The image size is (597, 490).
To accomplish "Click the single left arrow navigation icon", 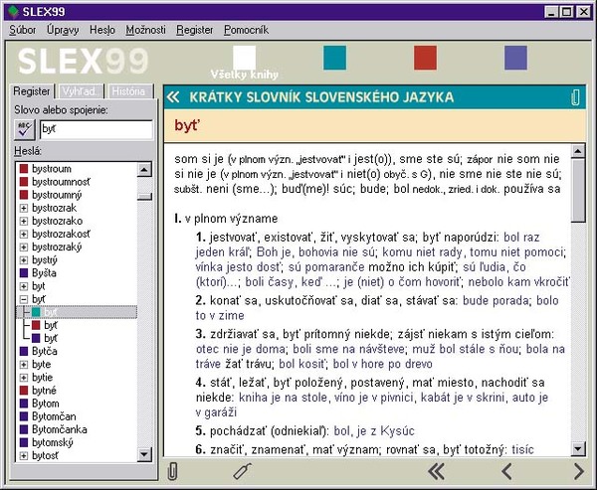I will click(x=506, y=471).
